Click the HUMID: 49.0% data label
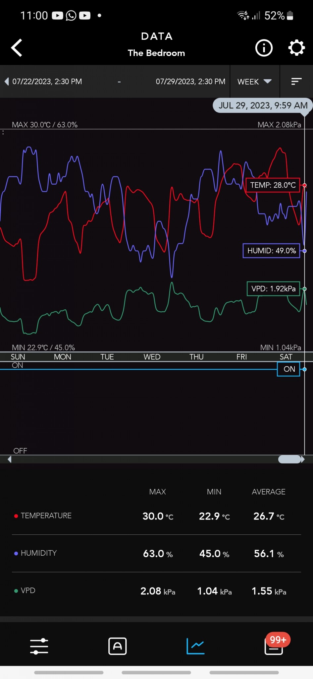 [x=271, y=251]
